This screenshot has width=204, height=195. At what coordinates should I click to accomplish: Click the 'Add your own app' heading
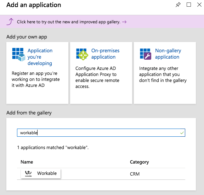(x=27, y=37)
